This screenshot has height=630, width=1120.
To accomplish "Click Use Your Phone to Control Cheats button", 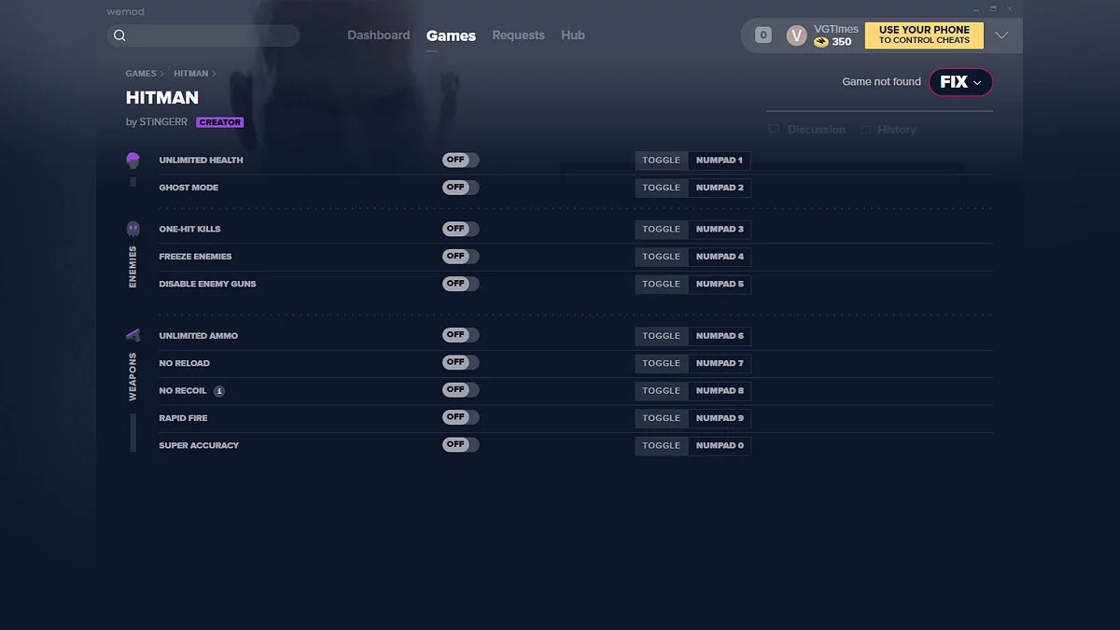I will pyautogui.click(x=924, y=35).
